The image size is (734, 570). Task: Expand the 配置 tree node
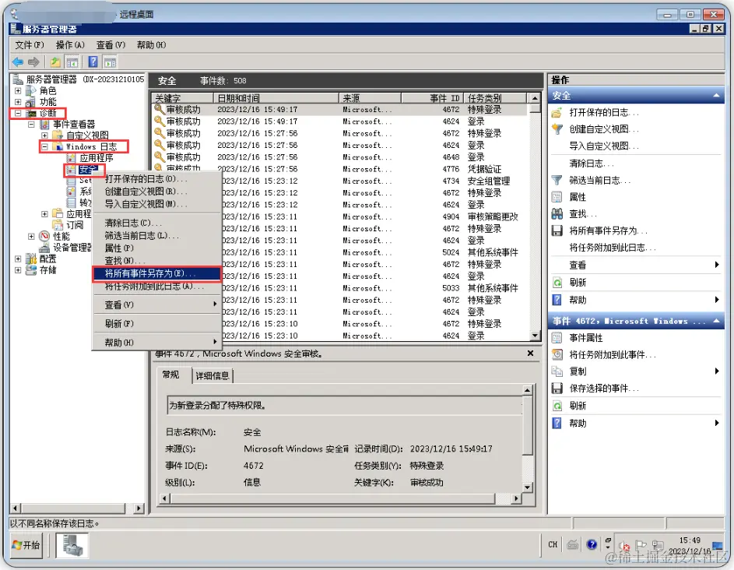tap(18, 259)
